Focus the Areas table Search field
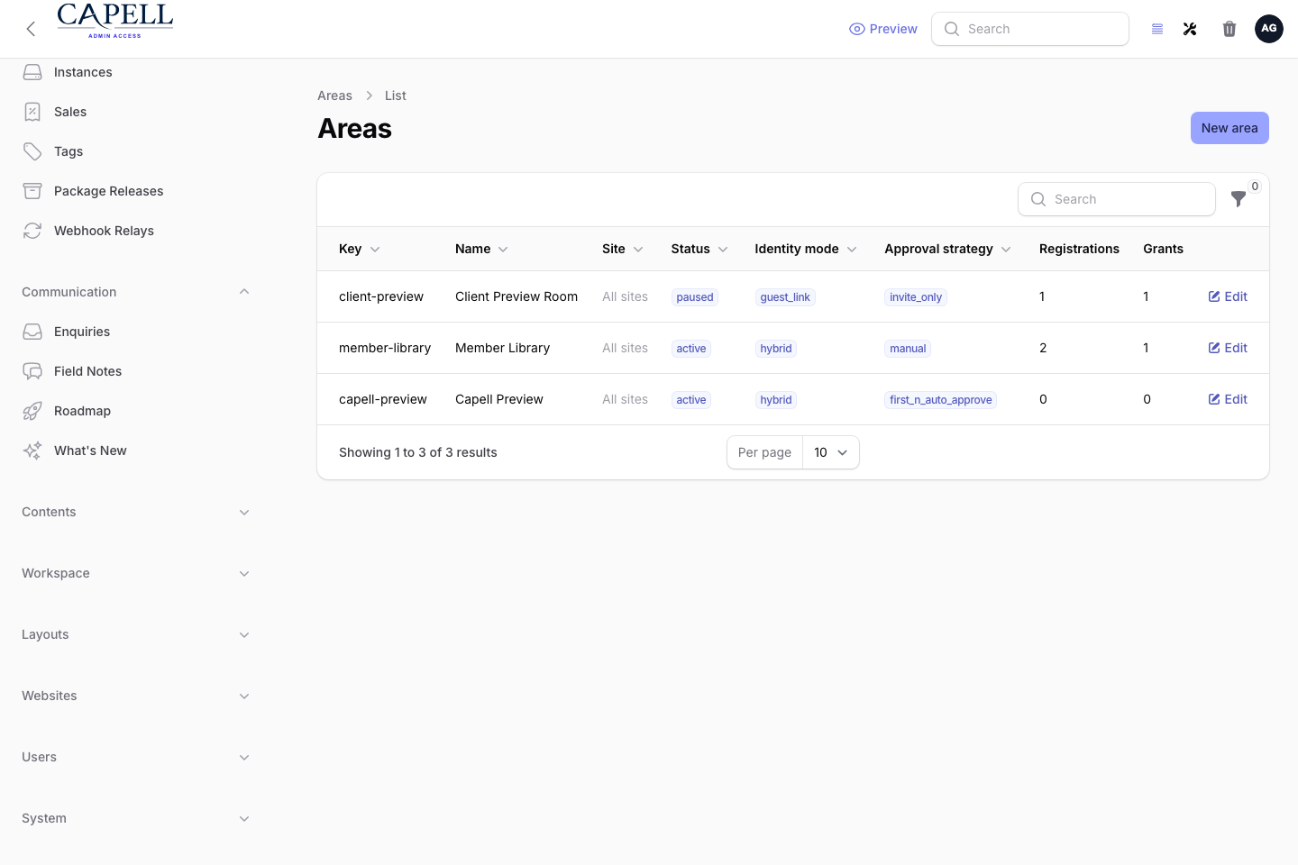This screenshot has width=1298, height=865. (x=1117, y=199)
